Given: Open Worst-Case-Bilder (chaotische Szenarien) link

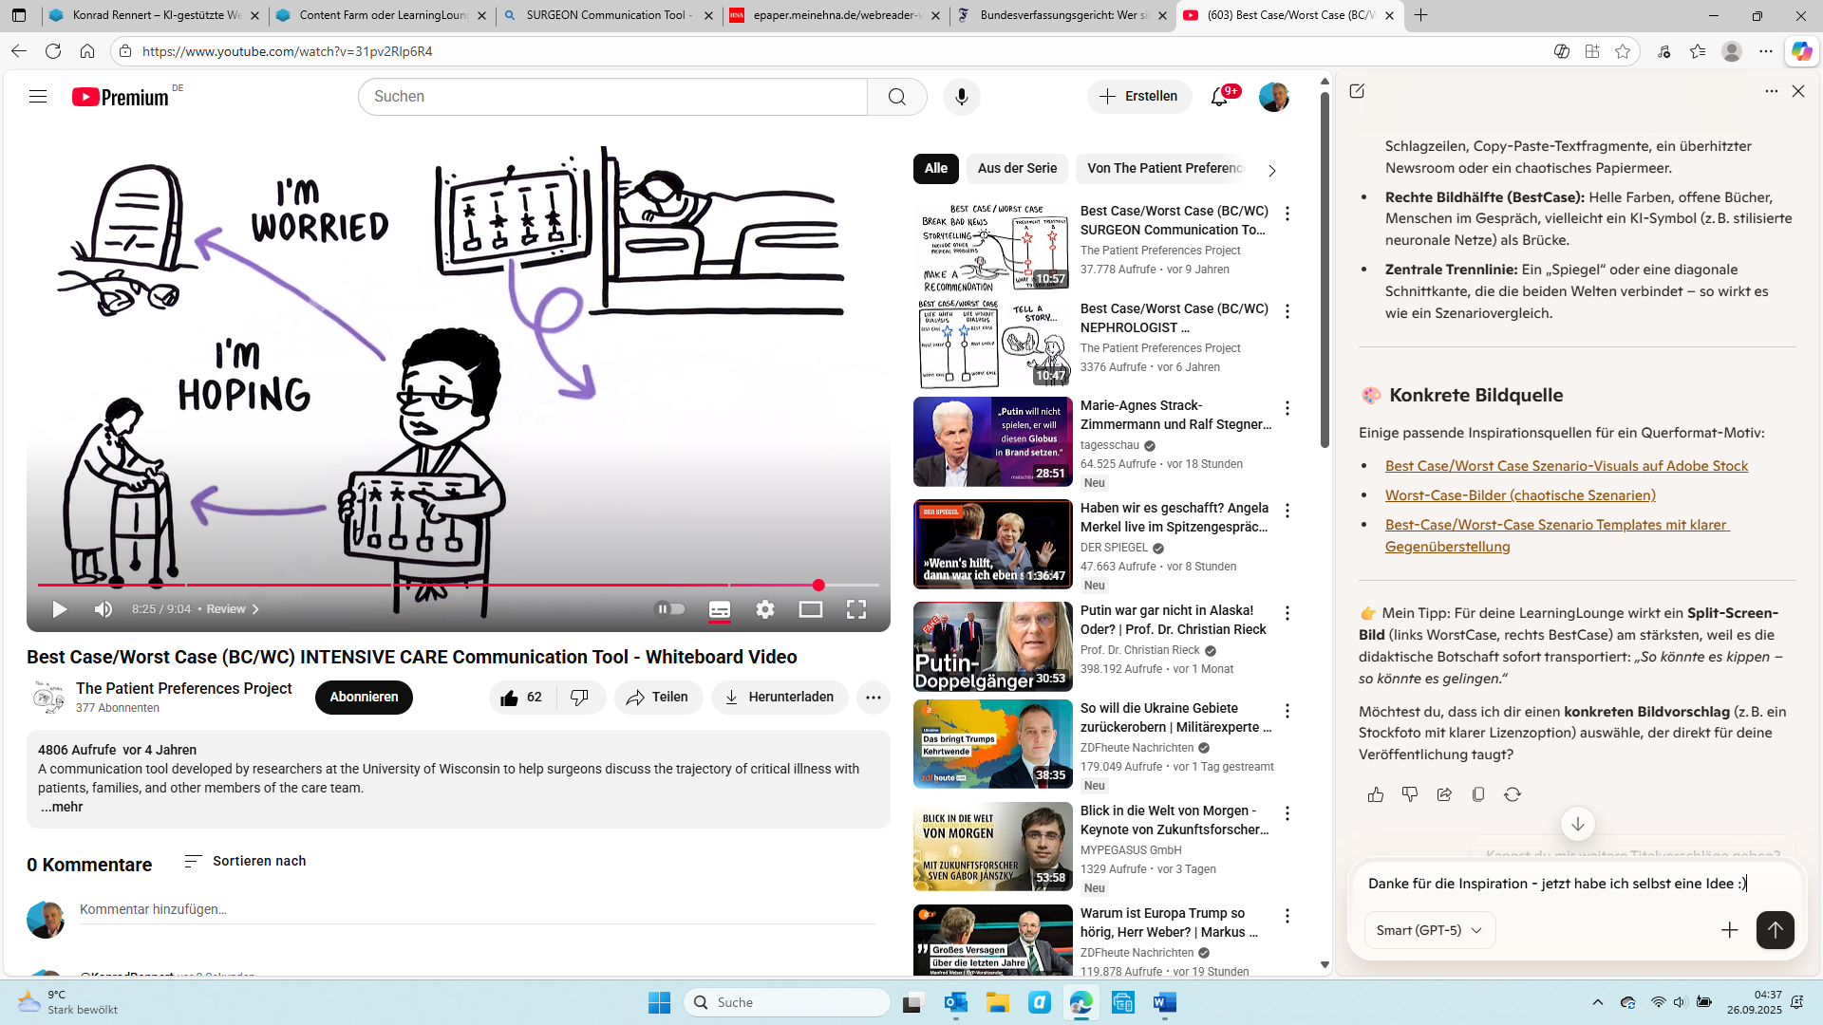Looking at the screenshot, I should 1520,495.
